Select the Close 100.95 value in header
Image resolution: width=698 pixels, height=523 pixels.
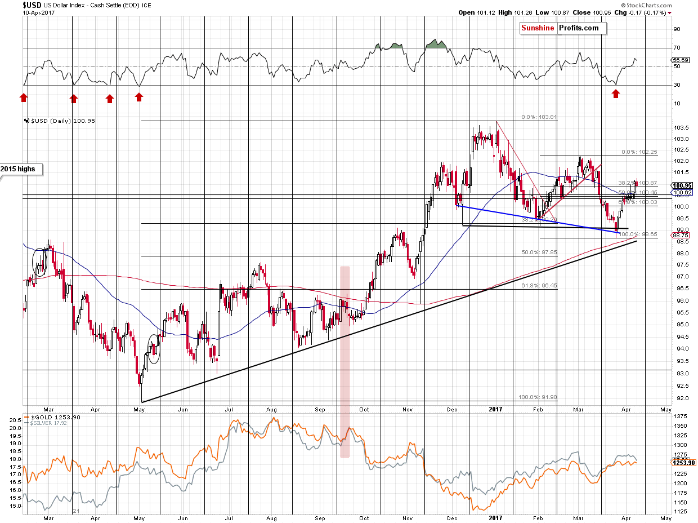tap(592, 12)
